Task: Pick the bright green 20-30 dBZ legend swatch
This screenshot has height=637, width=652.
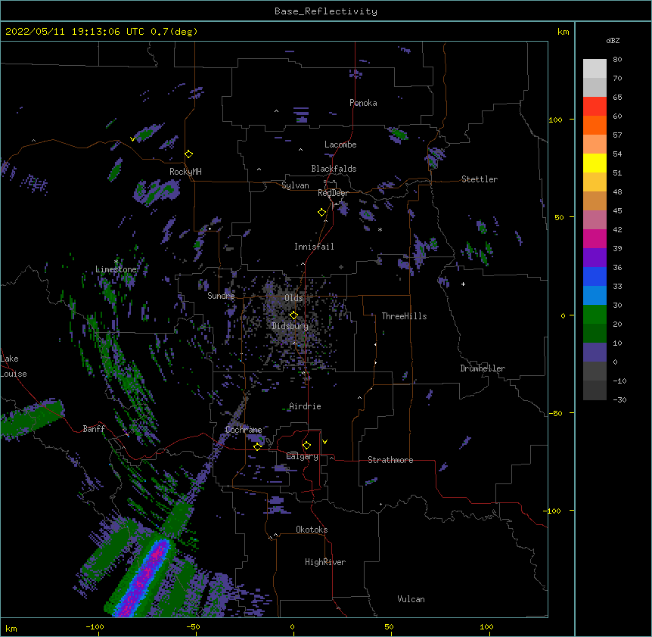Action: point(595,315)
